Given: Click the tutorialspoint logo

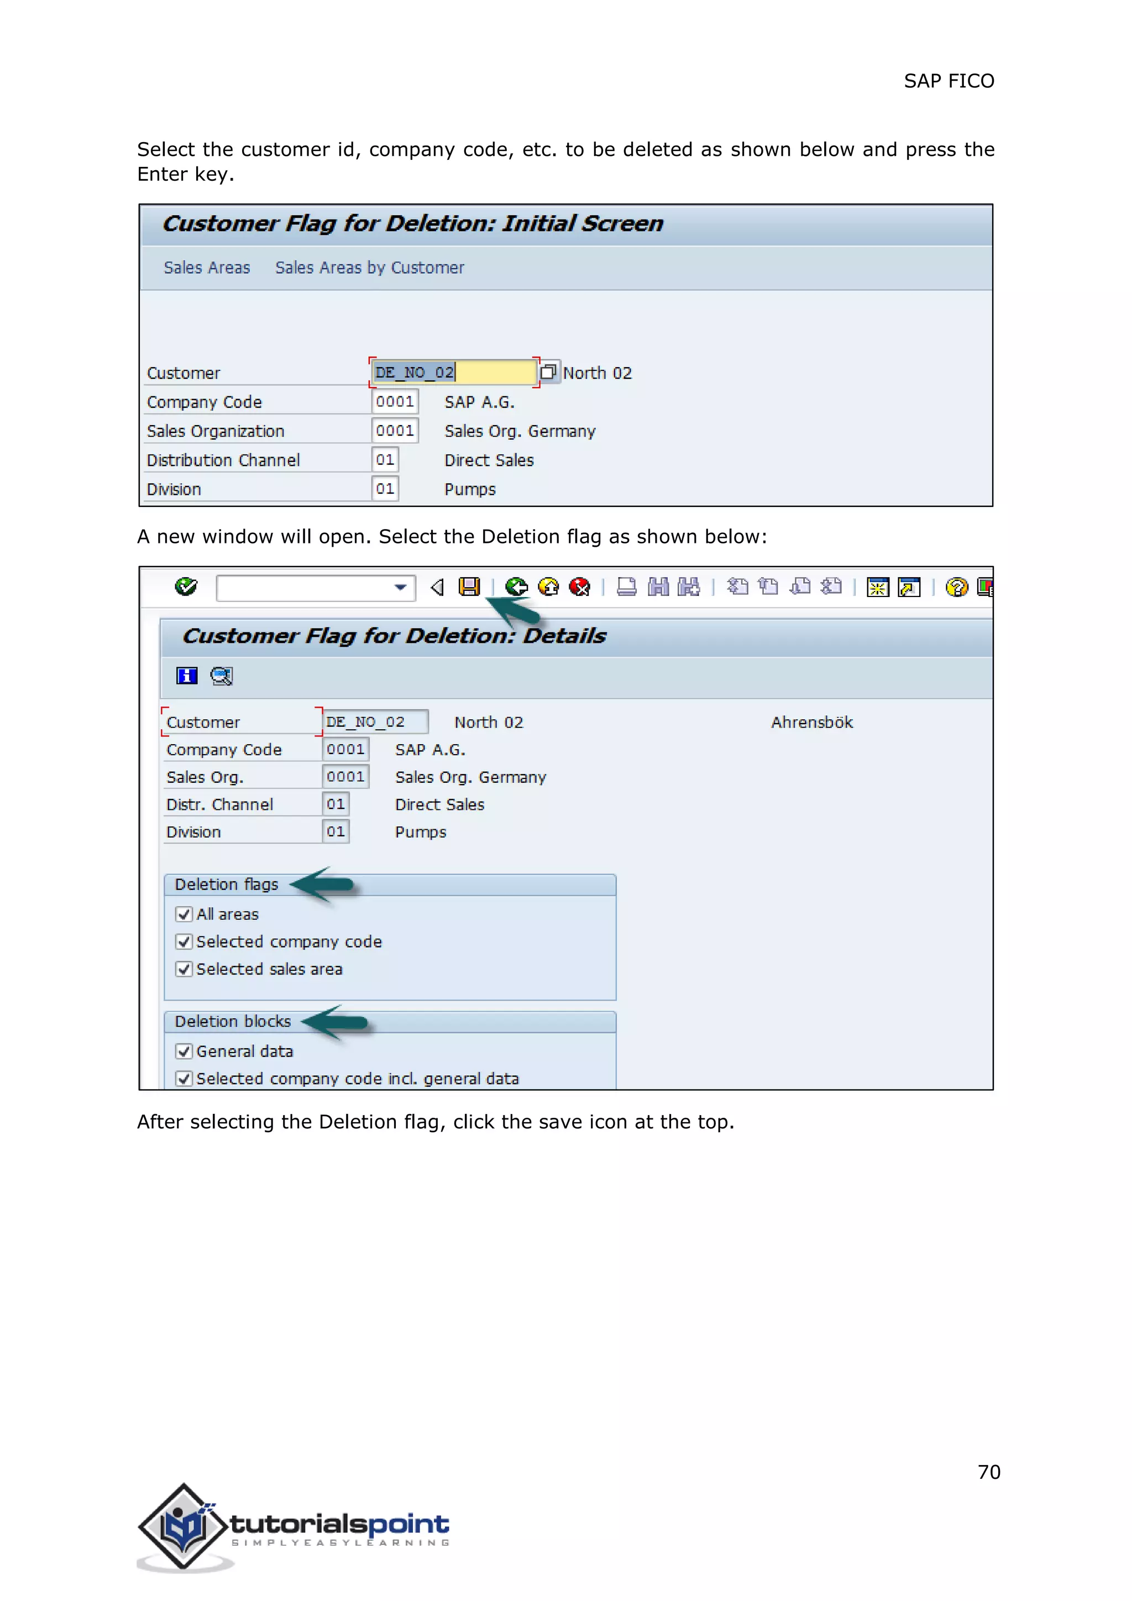Looking at the screenshot, I should click(294, 1527).
